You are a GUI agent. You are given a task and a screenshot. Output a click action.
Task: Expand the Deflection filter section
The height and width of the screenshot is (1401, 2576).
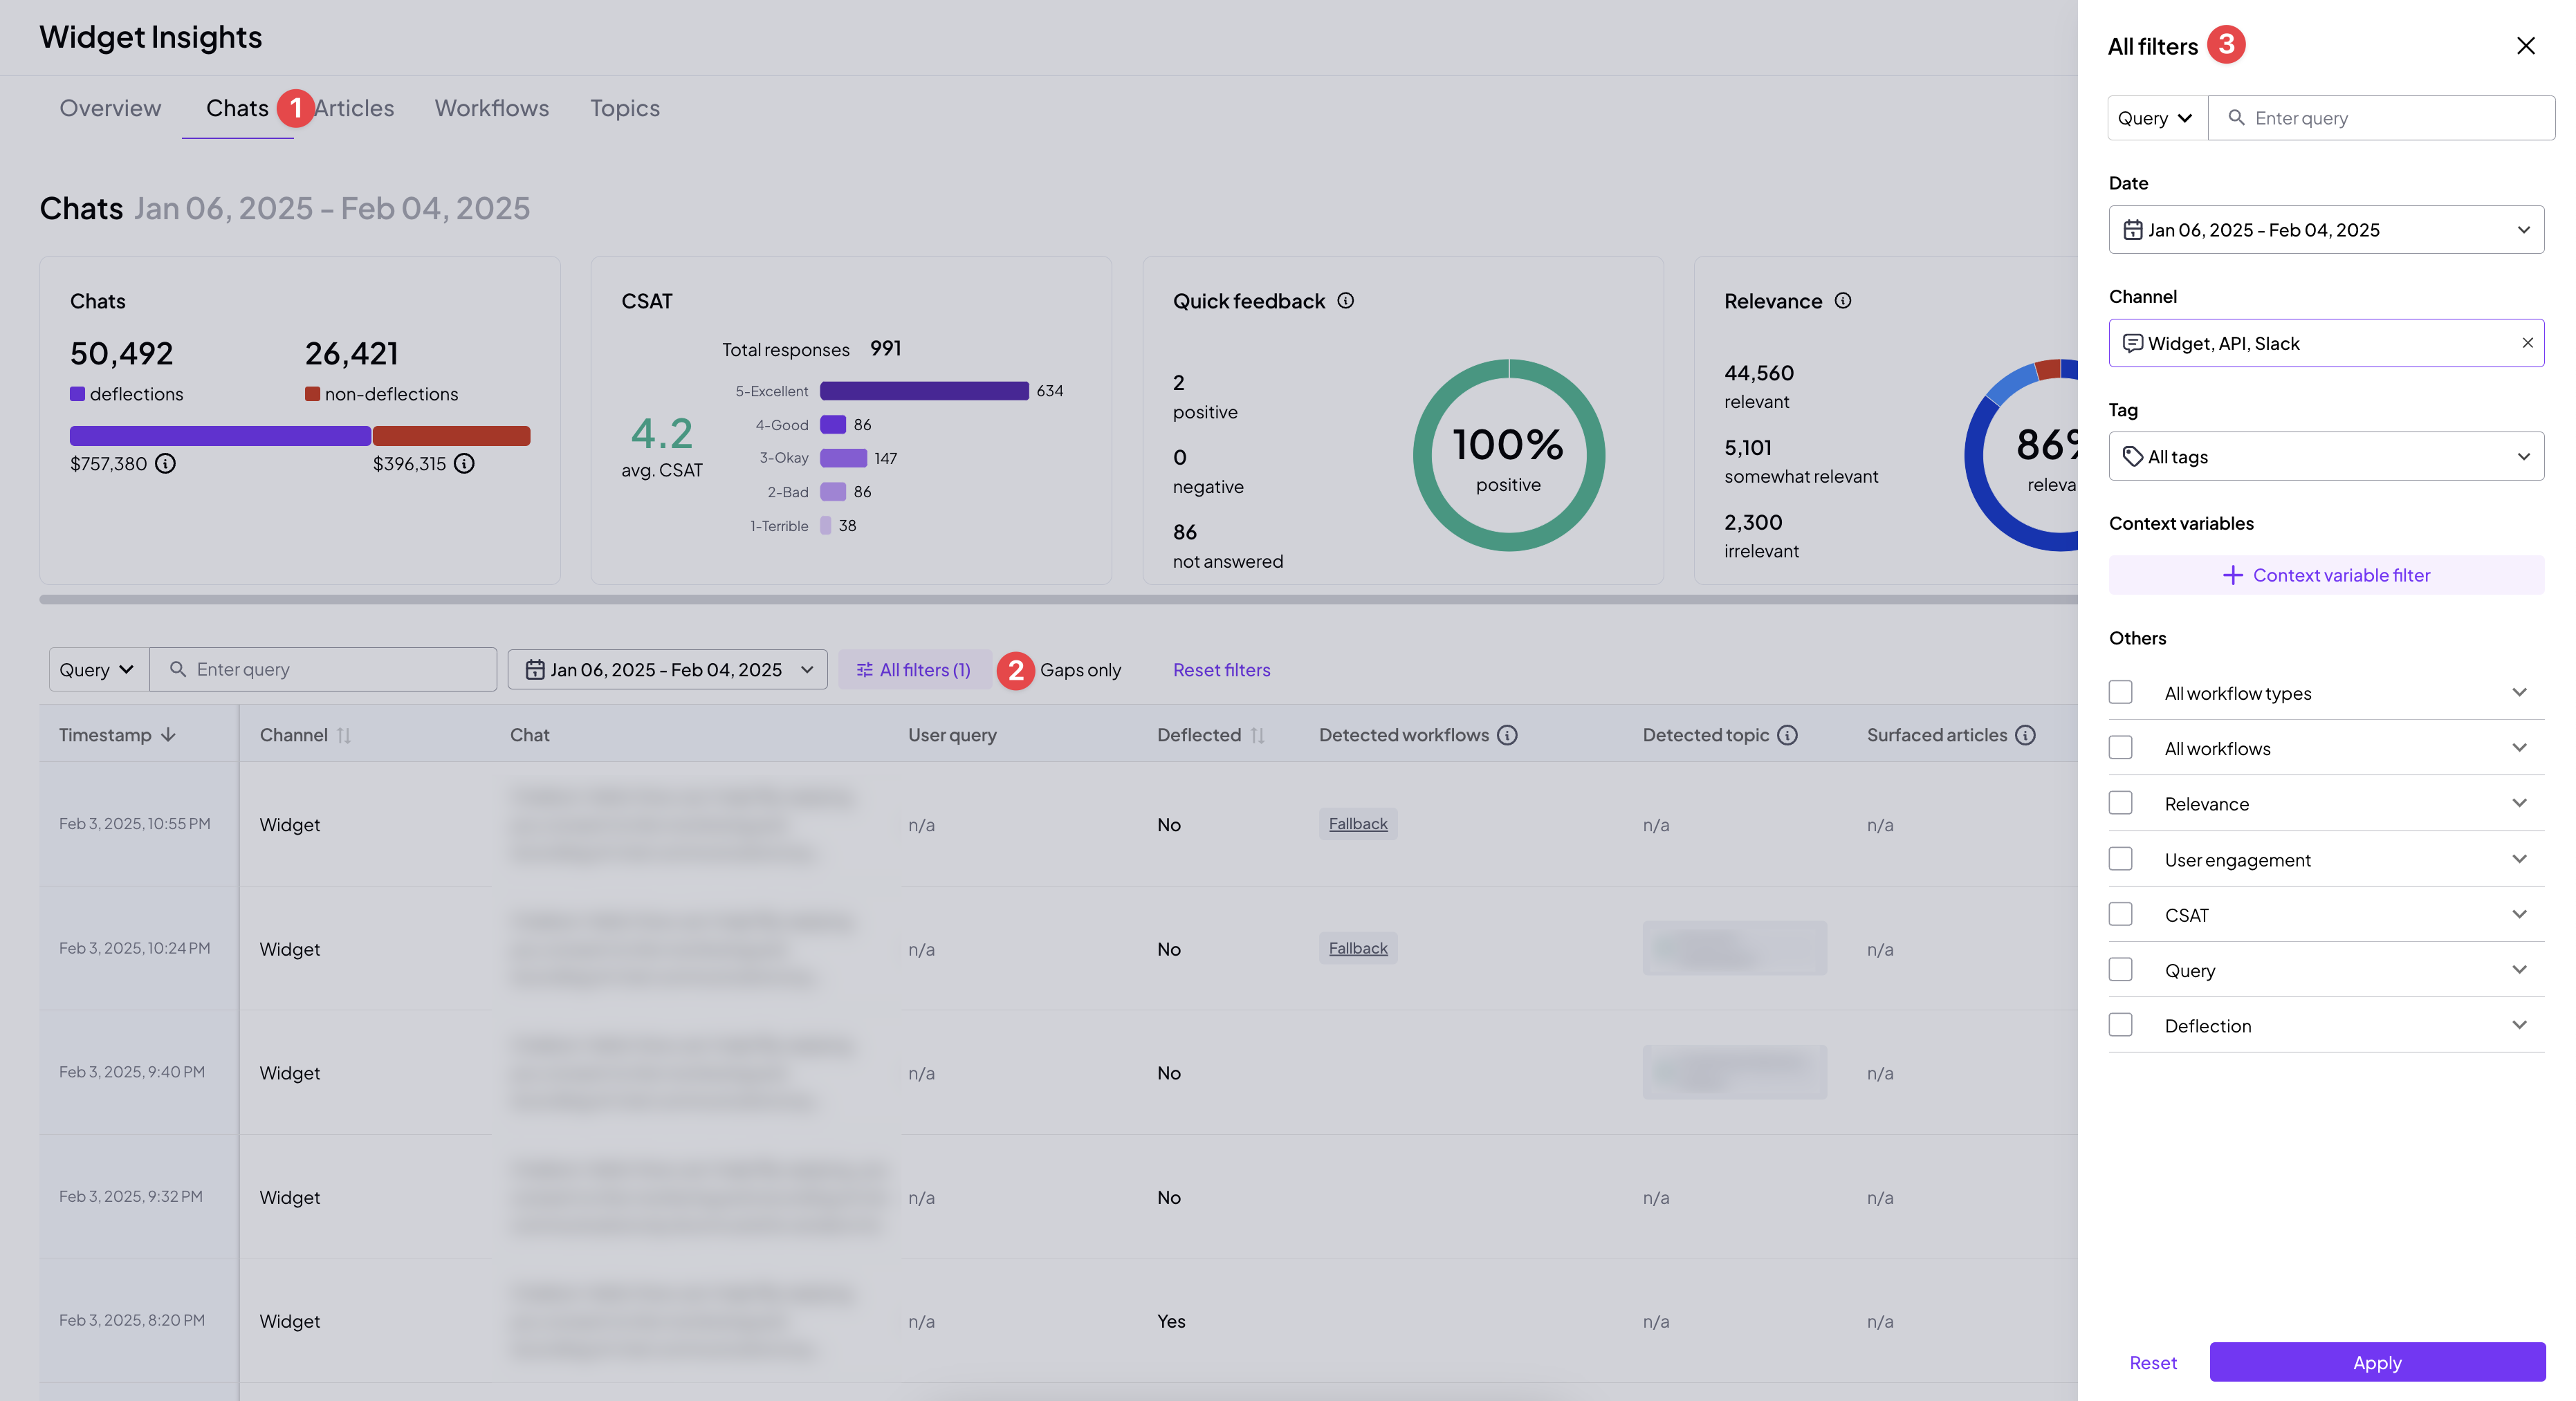coord(2519,1025)
